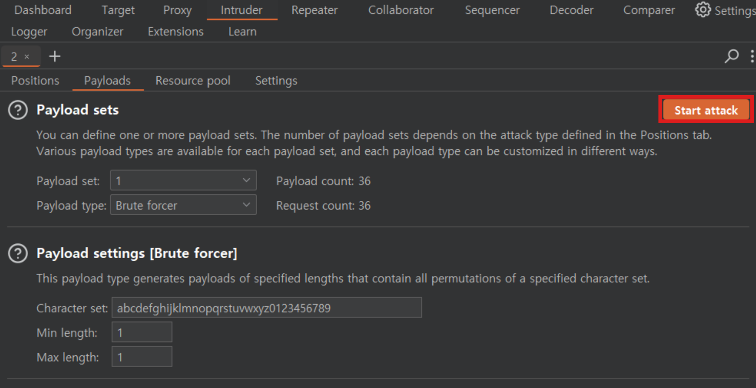Click the Start attack button
The height and width of the screenshot is (388, 756).
706,110
